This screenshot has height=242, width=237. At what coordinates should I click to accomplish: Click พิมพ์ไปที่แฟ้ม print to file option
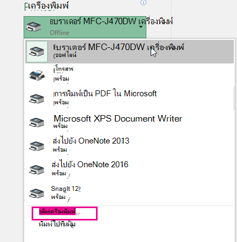[57, 224]
